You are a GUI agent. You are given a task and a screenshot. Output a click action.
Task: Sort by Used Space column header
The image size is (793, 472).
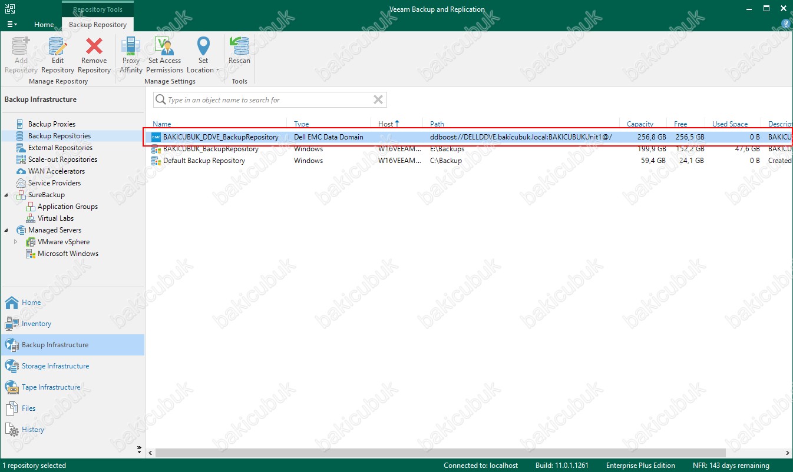[x=730, y=124]
